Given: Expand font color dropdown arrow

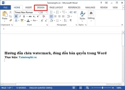Looking at the screenshot, I should [31, 20].
